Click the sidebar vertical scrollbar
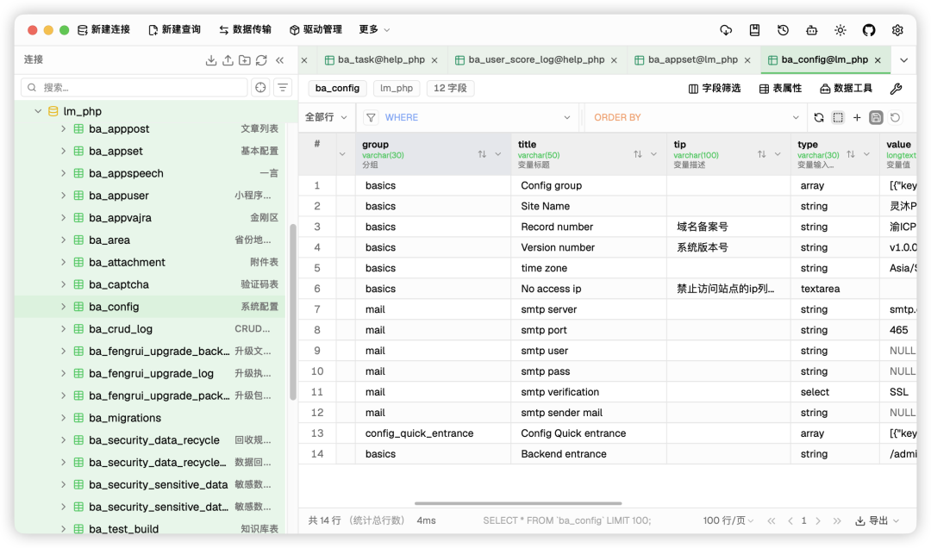The width and height of the screenshot is (931, 548). 293,312
